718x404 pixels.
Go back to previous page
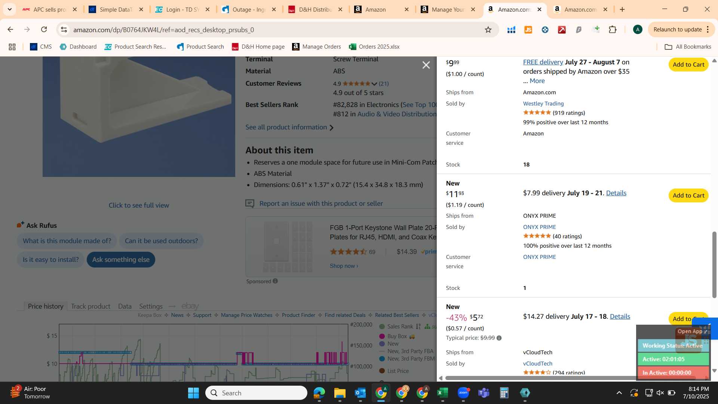[x=10, y=30]
